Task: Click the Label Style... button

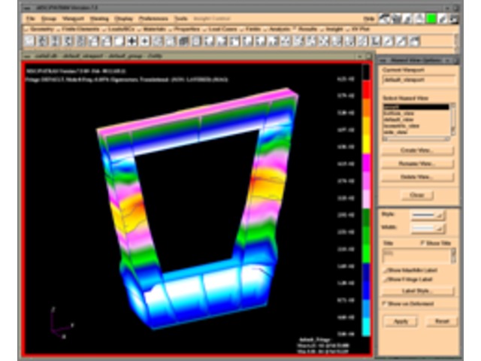Action: point(417,290)
